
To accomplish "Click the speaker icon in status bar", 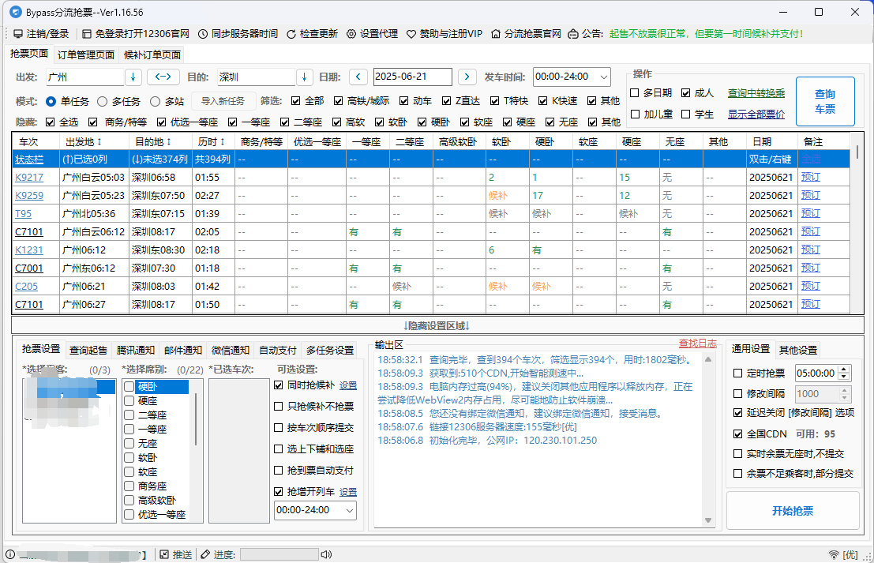I will [x=326, y=554].
